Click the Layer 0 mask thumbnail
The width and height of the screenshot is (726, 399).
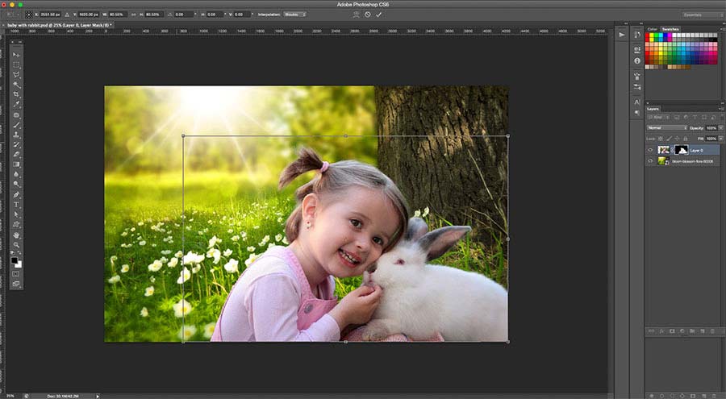click(x=680, y=150)
